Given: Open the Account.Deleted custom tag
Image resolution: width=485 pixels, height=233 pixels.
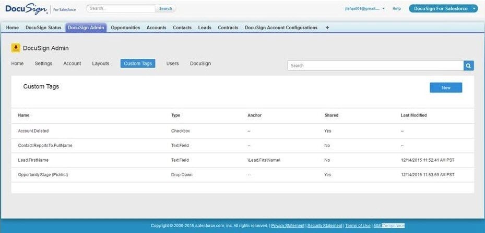Looking at the screenshot, I should pos(33,131).
